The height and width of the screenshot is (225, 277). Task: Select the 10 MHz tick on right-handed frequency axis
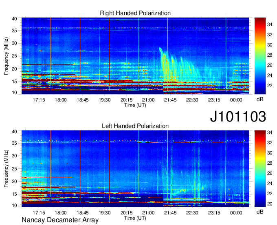point(14,93)
